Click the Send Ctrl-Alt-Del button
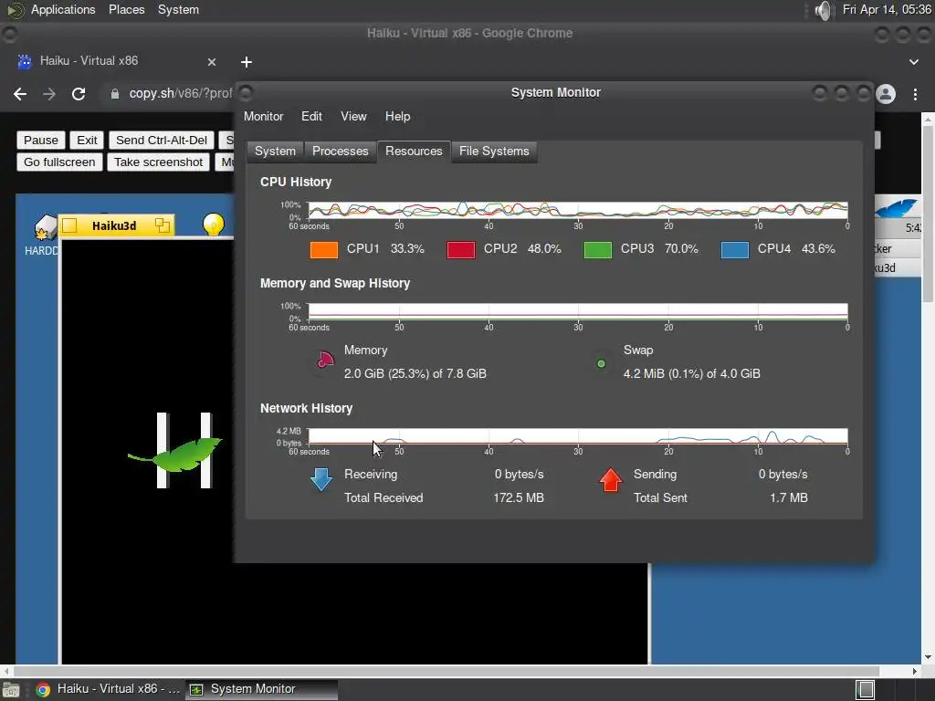Image resolution: width=935 pixels, height=701 pixels. pos(162,140)
